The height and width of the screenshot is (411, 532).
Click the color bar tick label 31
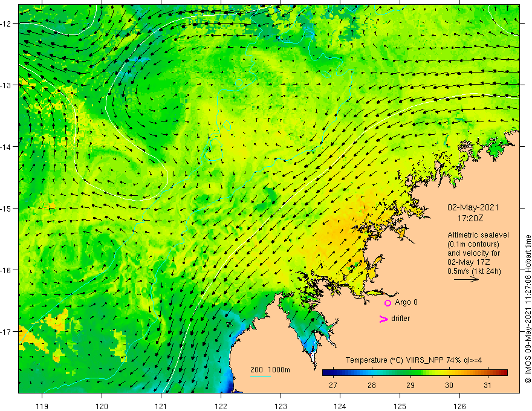pyautogui.click(x=487, y=385)
